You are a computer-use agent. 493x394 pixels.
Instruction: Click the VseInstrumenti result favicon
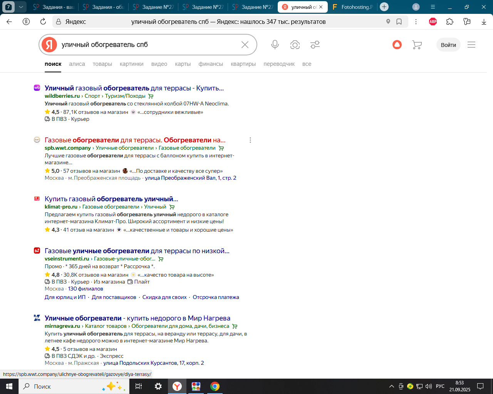tap(37, 250)
